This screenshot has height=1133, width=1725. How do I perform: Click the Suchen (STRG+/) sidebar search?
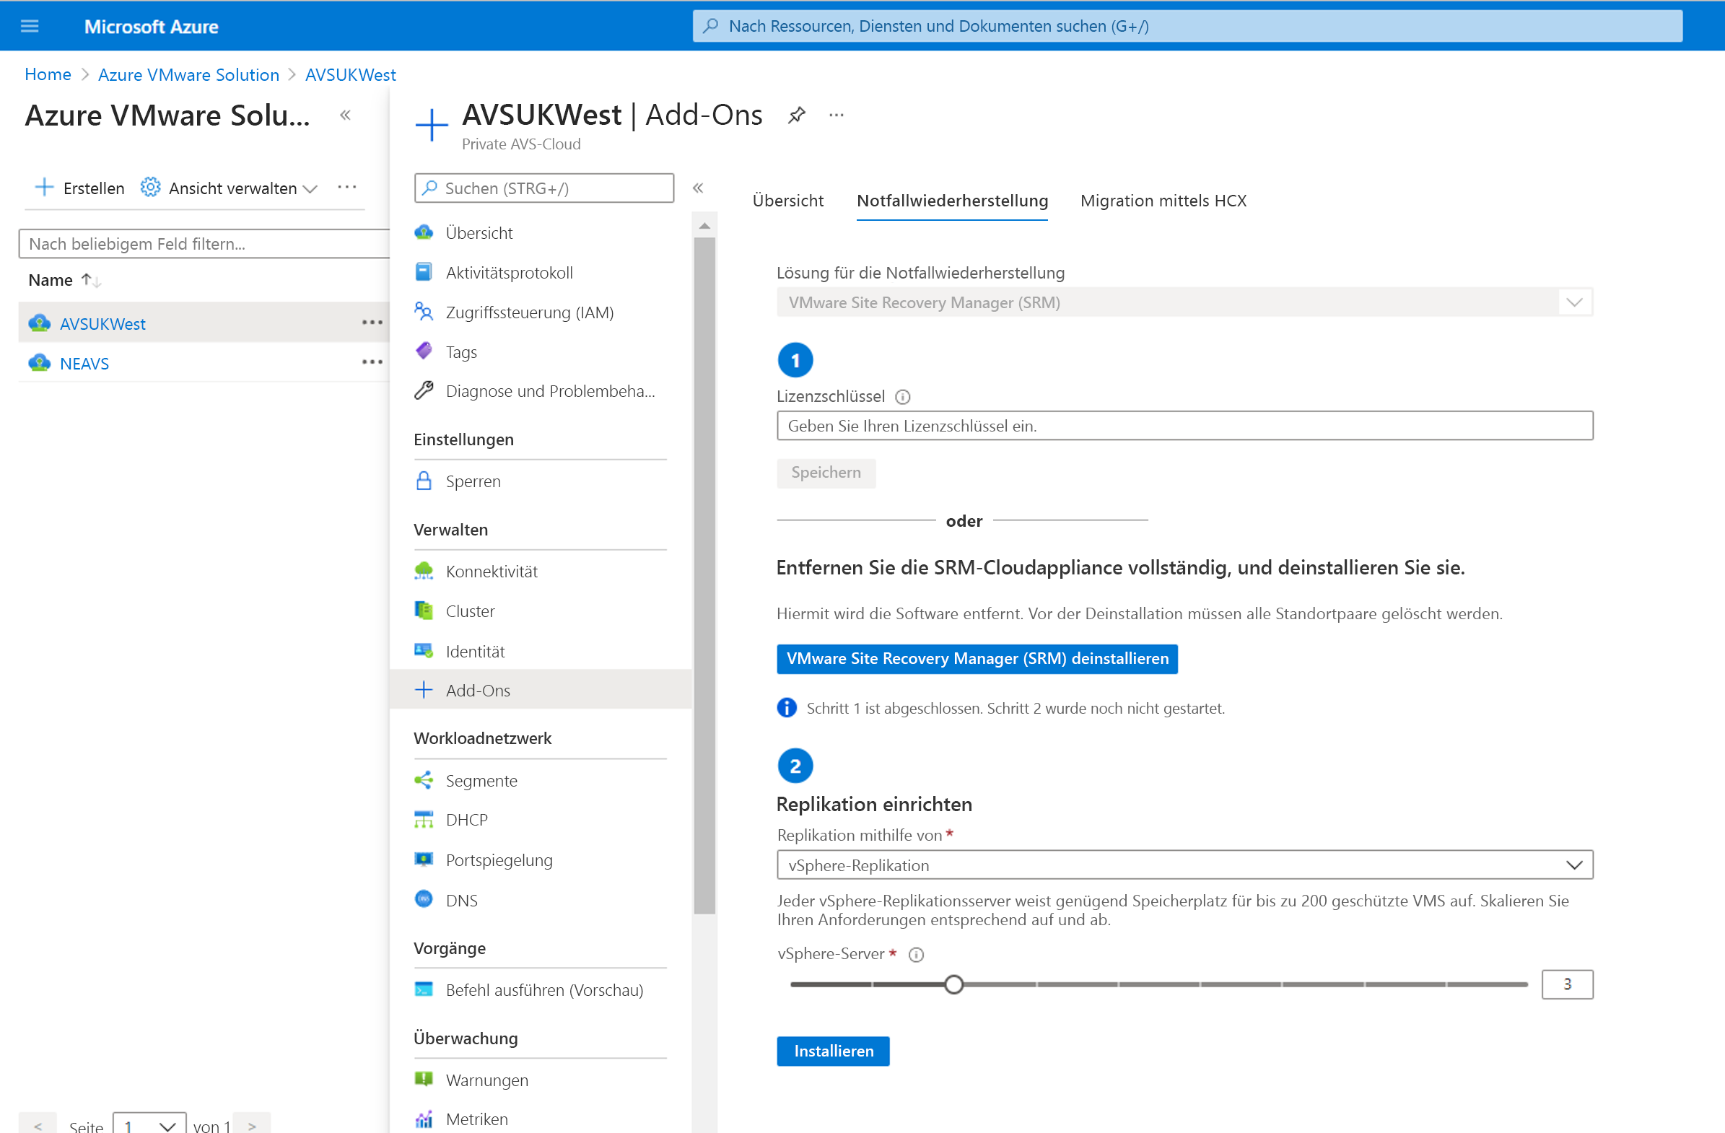[543, 188]
